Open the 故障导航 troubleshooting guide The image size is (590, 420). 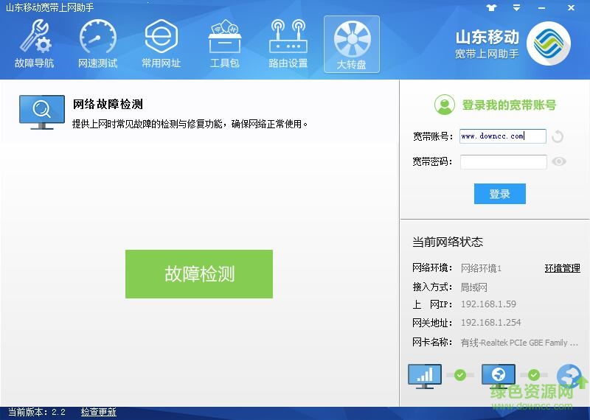(35, 44)
